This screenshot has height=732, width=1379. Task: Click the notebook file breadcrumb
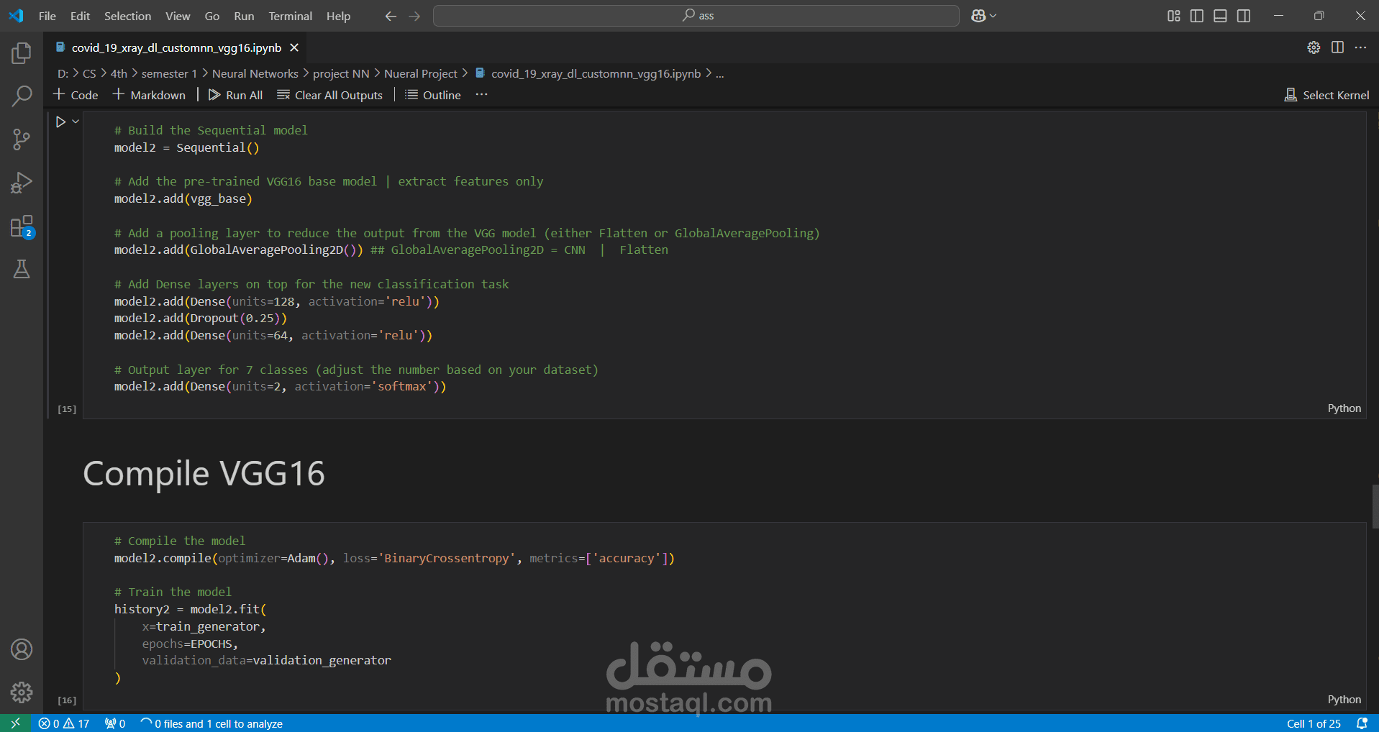(x=588, y=73)
